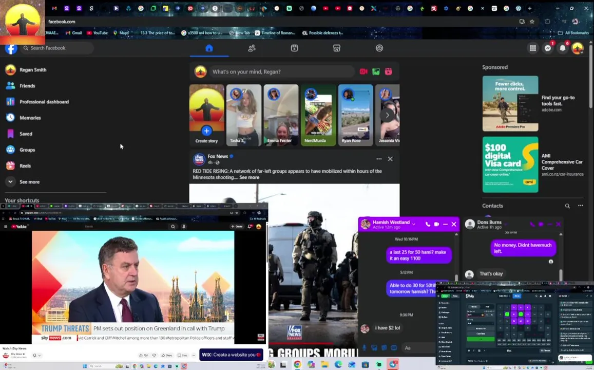594x370 pixels.
Task: Like the Sky News YouTube video
Action: [x=144, y=355]
